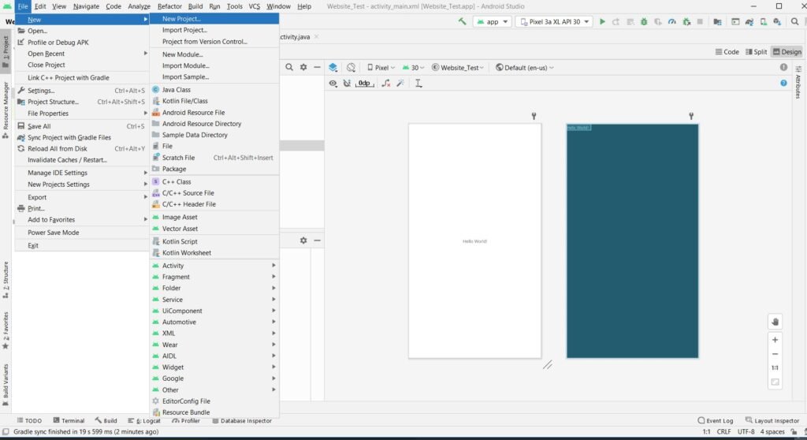
Task: Zoom in with the plus icon
Action: click(x=775, y=340)
